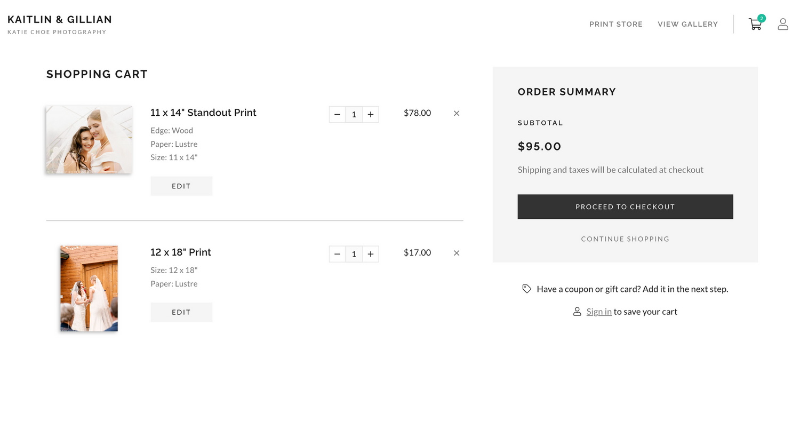The image size is (800, 421).
Task: Open the shopping cart icon
Action: click(755, 24)
